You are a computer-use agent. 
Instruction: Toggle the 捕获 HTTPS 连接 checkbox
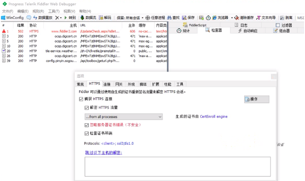click(x=81, y=99)
